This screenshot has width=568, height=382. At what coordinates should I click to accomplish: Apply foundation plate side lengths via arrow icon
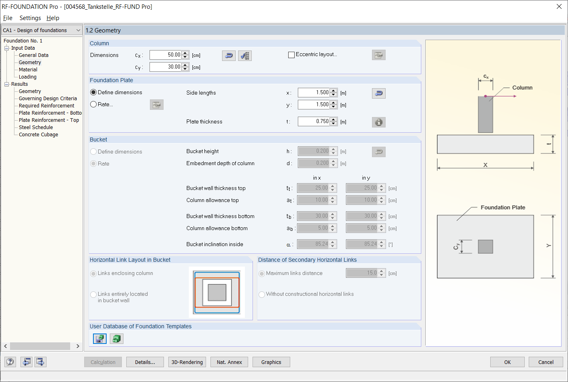coord(378,93)
